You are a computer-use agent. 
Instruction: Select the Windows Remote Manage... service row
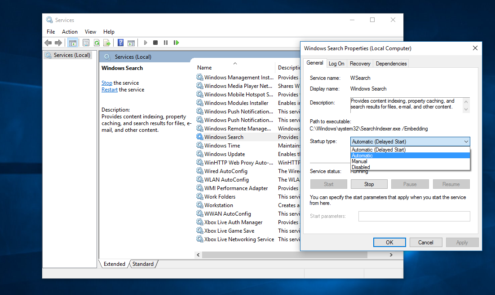[248, 129]
